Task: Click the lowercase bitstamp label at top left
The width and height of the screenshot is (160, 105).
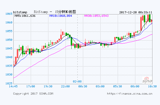Action: pos(20,12)
